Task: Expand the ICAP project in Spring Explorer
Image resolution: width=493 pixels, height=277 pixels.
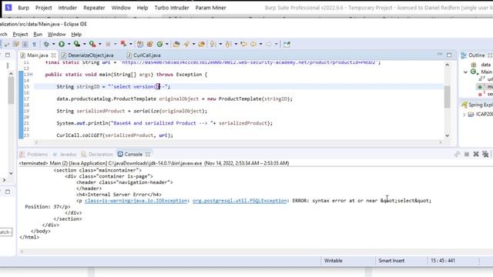Action: tap(464, 115)
